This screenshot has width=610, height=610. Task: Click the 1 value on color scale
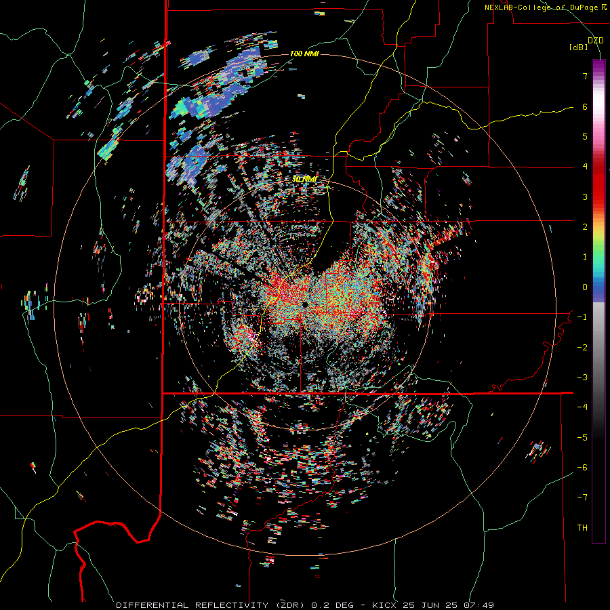point(585,257)
